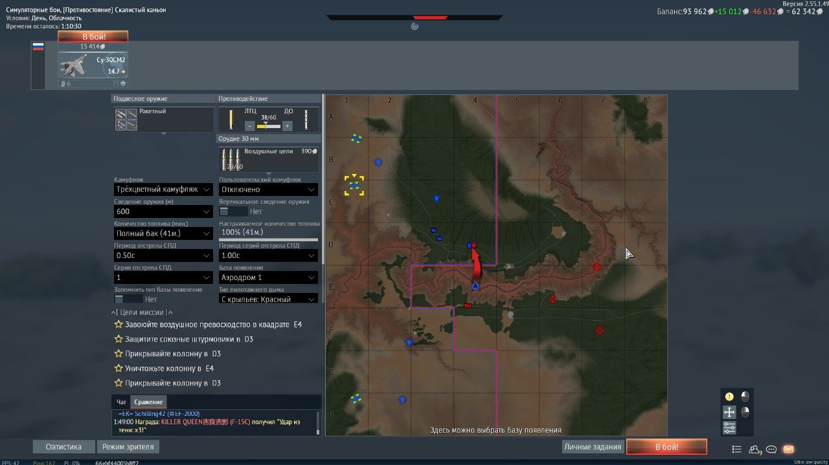Switch to the Сражение tab

coord(148,402)
